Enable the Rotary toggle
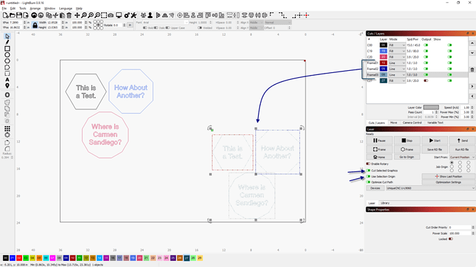 tap(368, 164)
